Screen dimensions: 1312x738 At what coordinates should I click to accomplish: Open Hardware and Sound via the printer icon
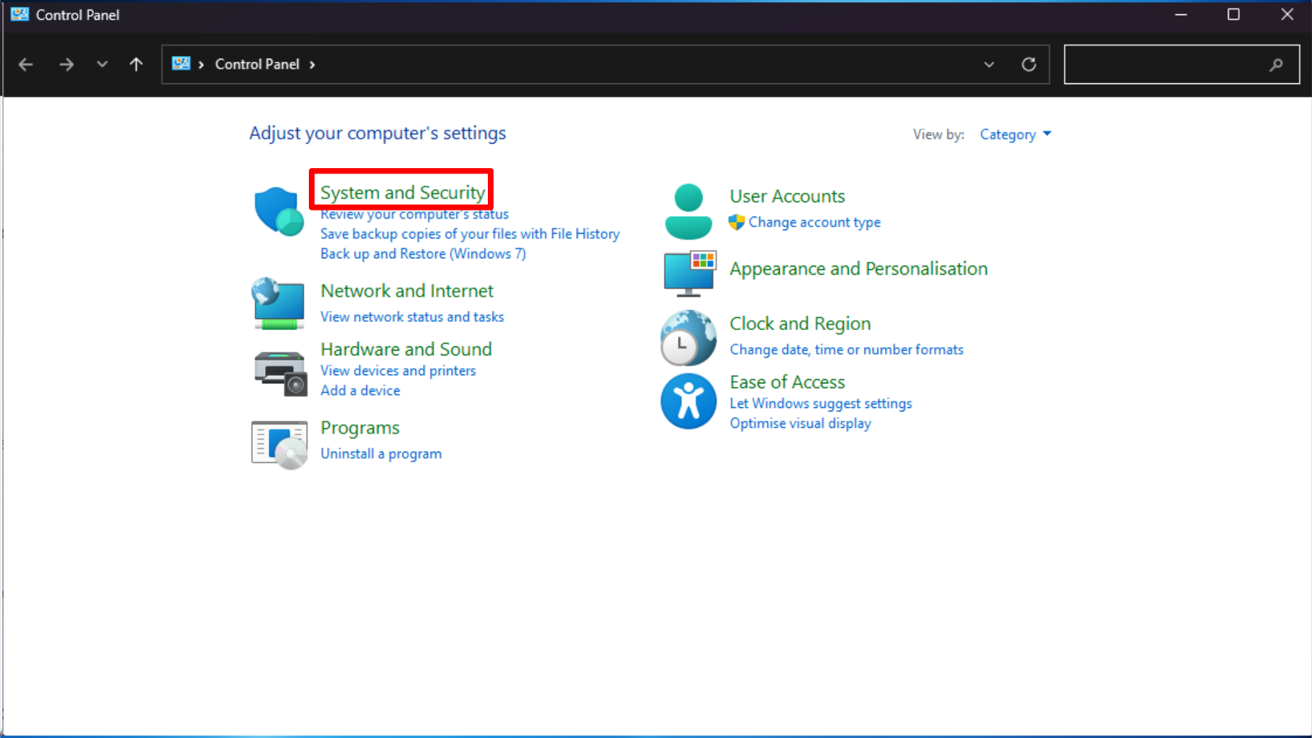(x=279, y=373)
